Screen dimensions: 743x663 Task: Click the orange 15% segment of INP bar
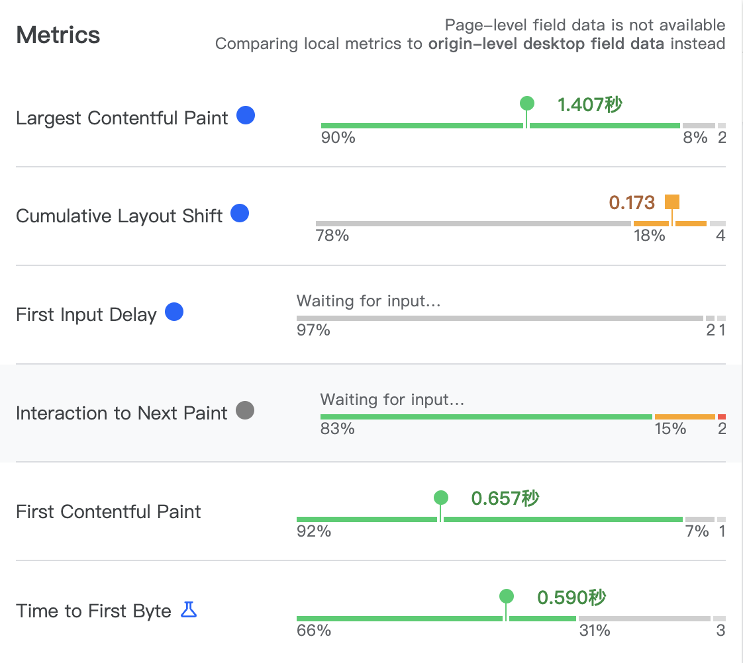(685, 417)
